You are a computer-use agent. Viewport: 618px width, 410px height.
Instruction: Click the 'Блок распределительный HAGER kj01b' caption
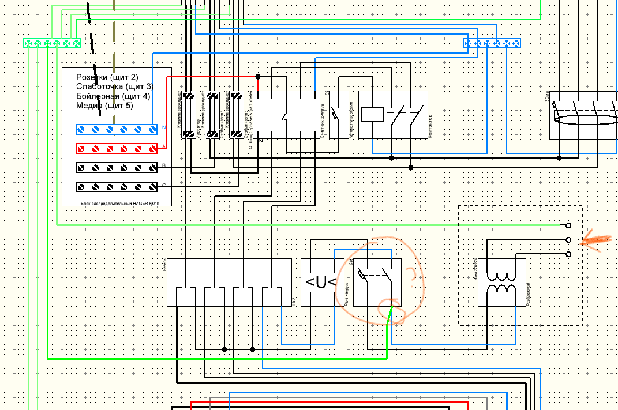point(120,204)
